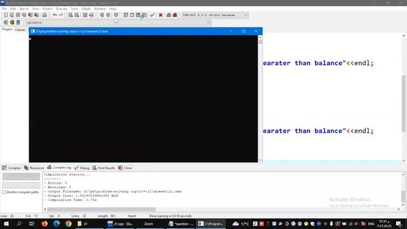This screenshot has width=407, height=229.
Task: Open the Execute menu
Action: [x=62, y=9]
